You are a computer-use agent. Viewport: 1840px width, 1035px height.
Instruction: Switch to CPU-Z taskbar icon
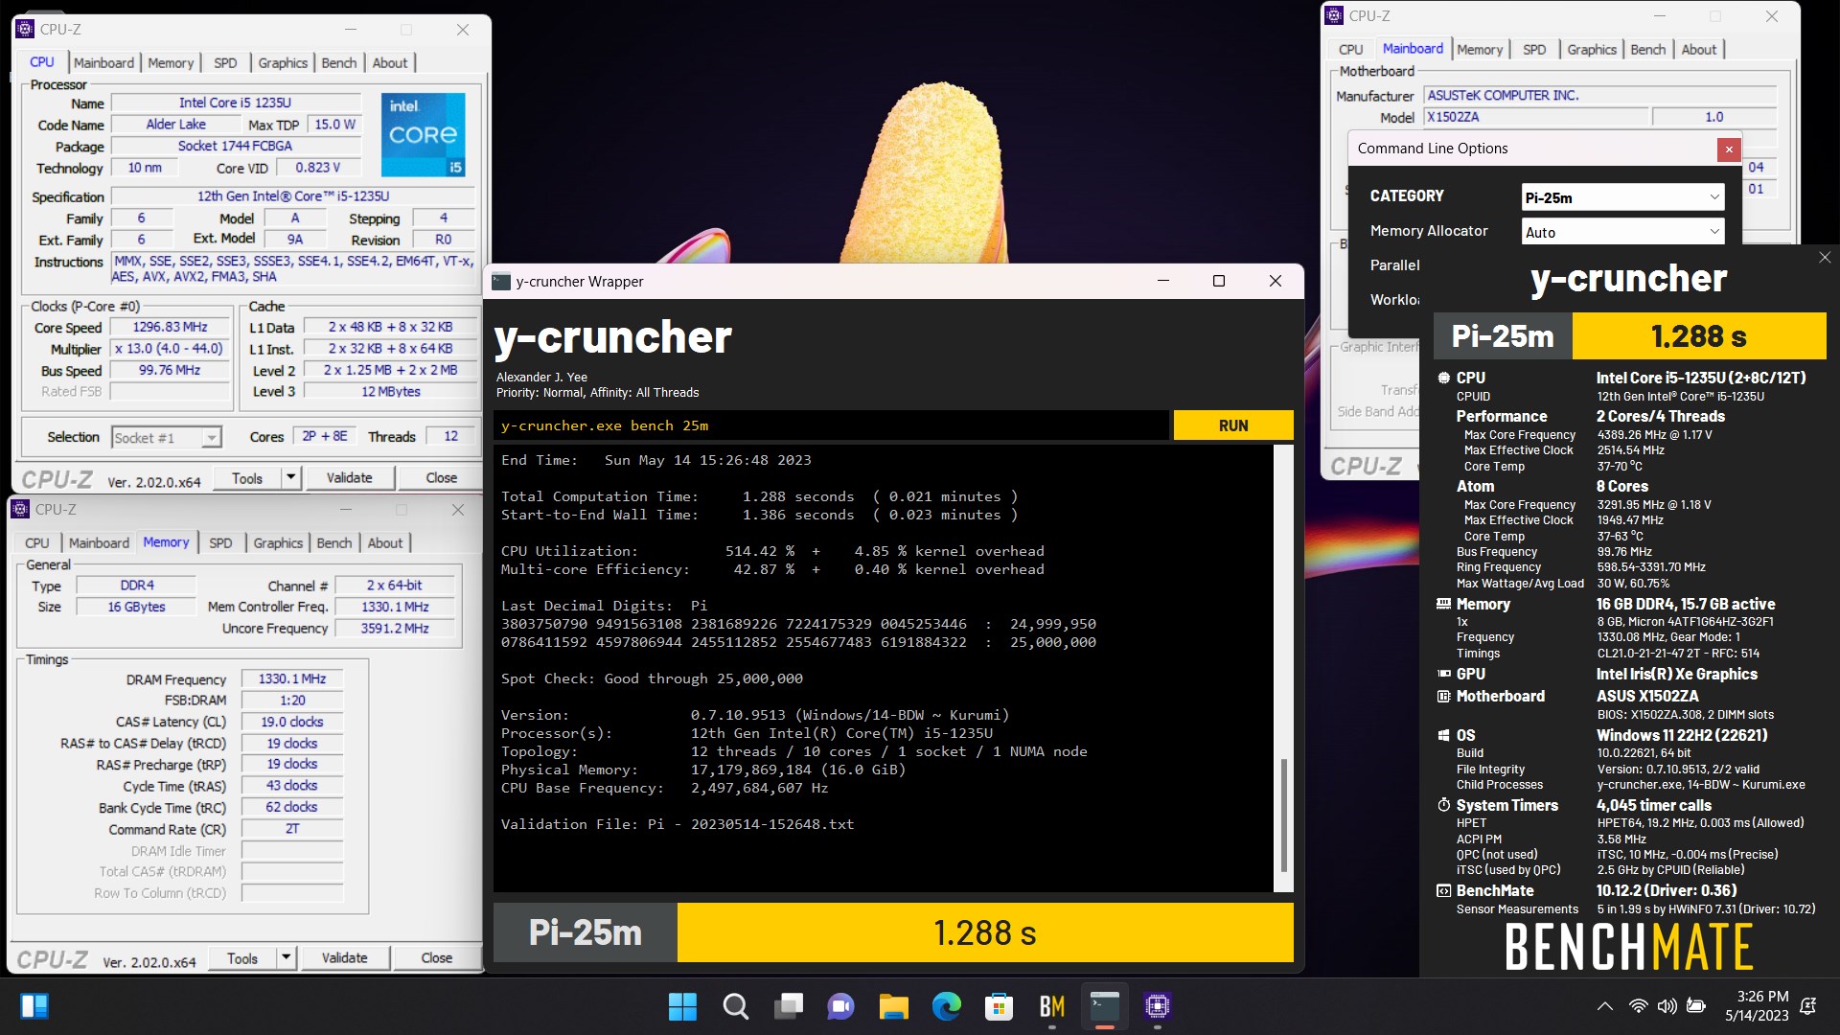click(x=1158, y=1006)
